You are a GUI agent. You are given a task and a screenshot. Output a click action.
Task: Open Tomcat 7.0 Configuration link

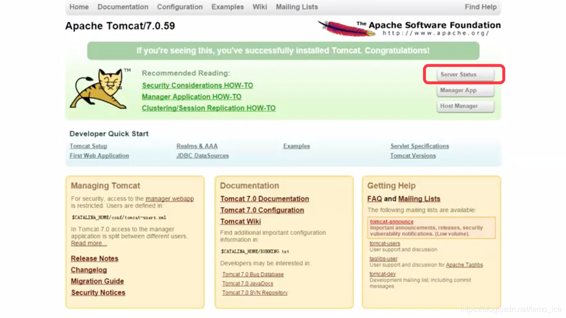click(262, 210)
